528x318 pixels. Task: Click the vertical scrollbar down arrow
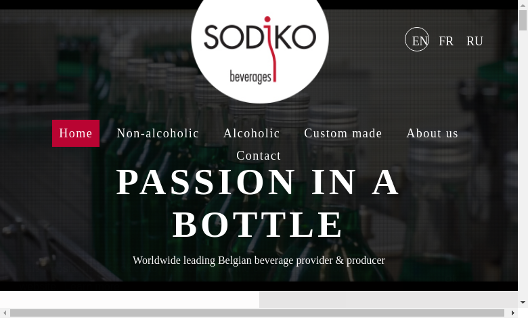pos(523,302)
